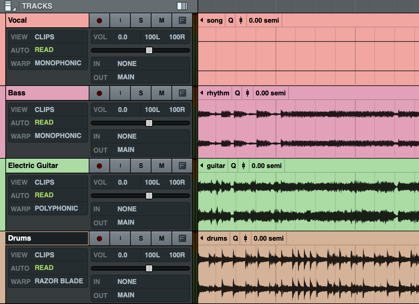Arm record on the Vocal track
Viewport: 419px width, 304px height.
[x=99, y=20]
